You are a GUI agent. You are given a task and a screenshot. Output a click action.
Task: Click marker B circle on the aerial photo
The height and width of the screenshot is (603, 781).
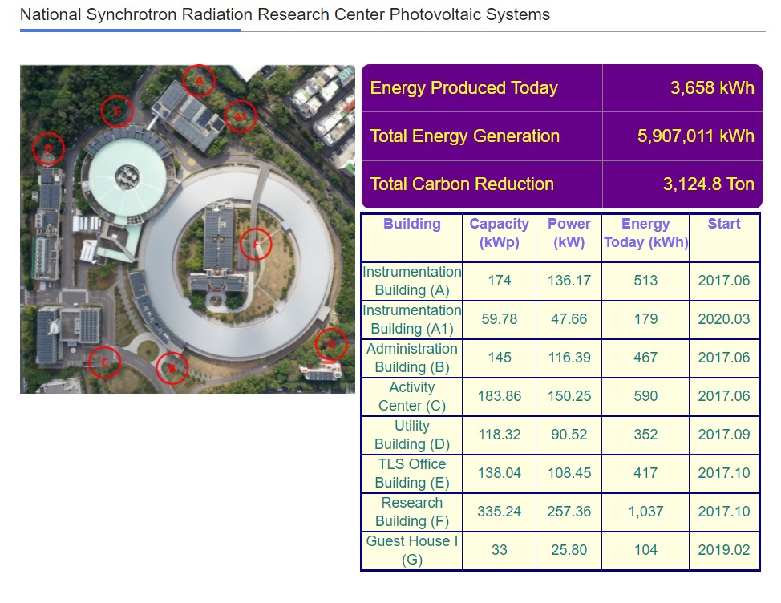pos(172,368)
